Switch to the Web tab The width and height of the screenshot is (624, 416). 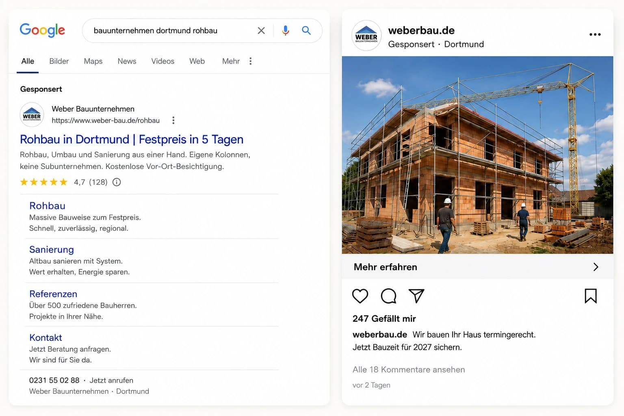(197, 61)
